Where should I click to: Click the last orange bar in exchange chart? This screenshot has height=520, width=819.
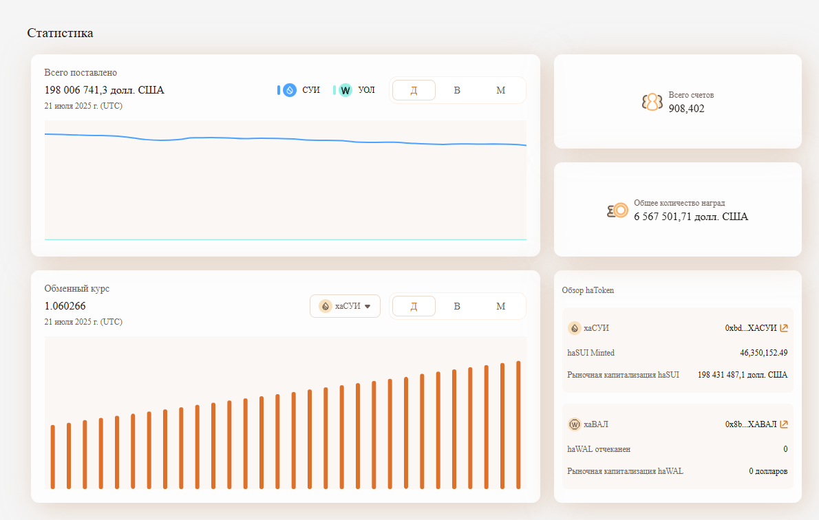pos(519,425)
